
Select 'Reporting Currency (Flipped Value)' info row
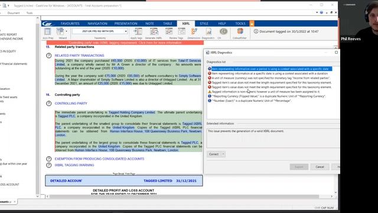click(269, 96)
